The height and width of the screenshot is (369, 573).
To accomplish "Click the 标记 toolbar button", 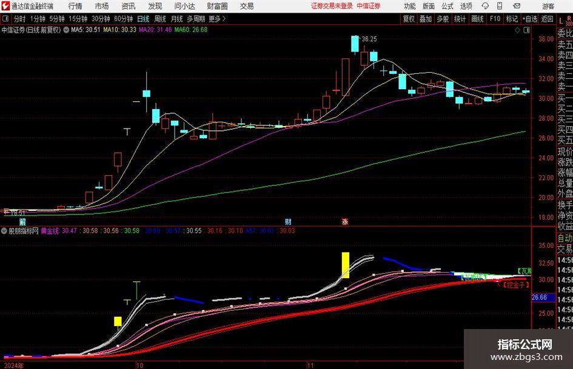I will point(512,19).
